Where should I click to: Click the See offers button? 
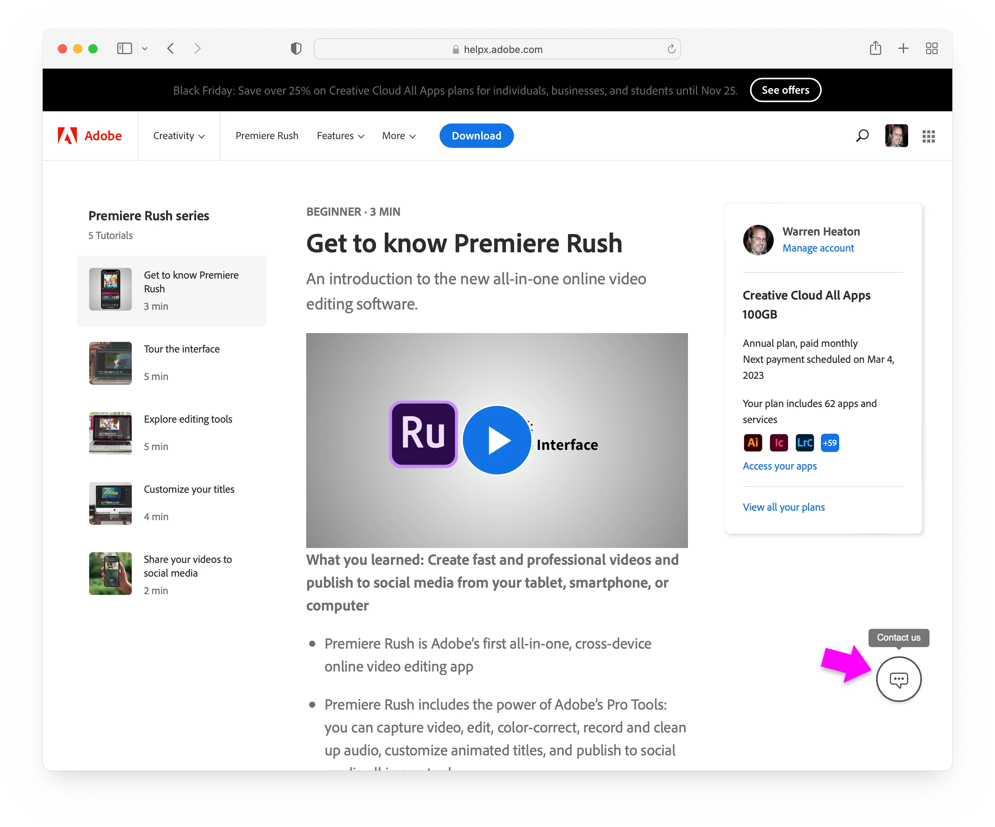click(785, 90)
